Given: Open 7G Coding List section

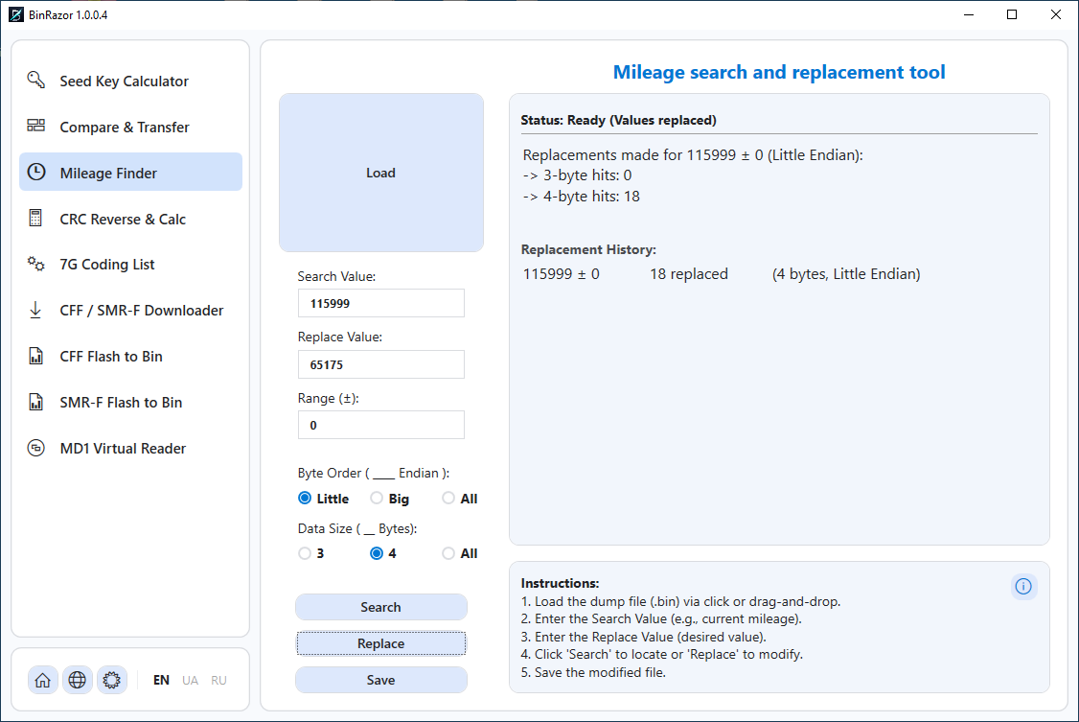Looking at the screenshot, I should click(130, 265).
